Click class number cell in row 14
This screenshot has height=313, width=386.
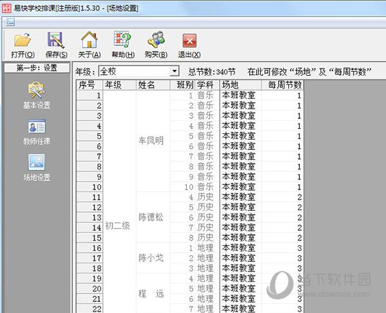coord(182,228)
